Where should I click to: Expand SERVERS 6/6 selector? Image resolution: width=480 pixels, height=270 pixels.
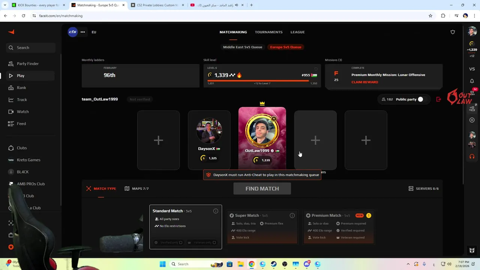[x=423, y=189]
